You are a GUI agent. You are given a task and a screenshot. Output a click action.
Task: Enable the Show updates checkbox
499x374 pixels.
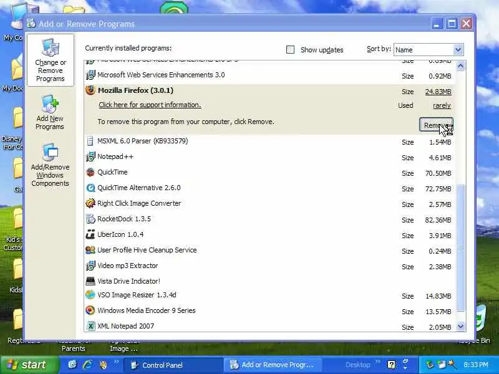pyautogui.click(x=290, y=50)
